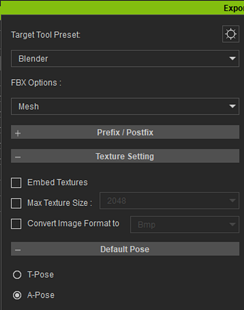Viewport: 244px width, 310px height.
Task: Open the FBX Options Mesh dropdown
Action: tap(125, 106)
